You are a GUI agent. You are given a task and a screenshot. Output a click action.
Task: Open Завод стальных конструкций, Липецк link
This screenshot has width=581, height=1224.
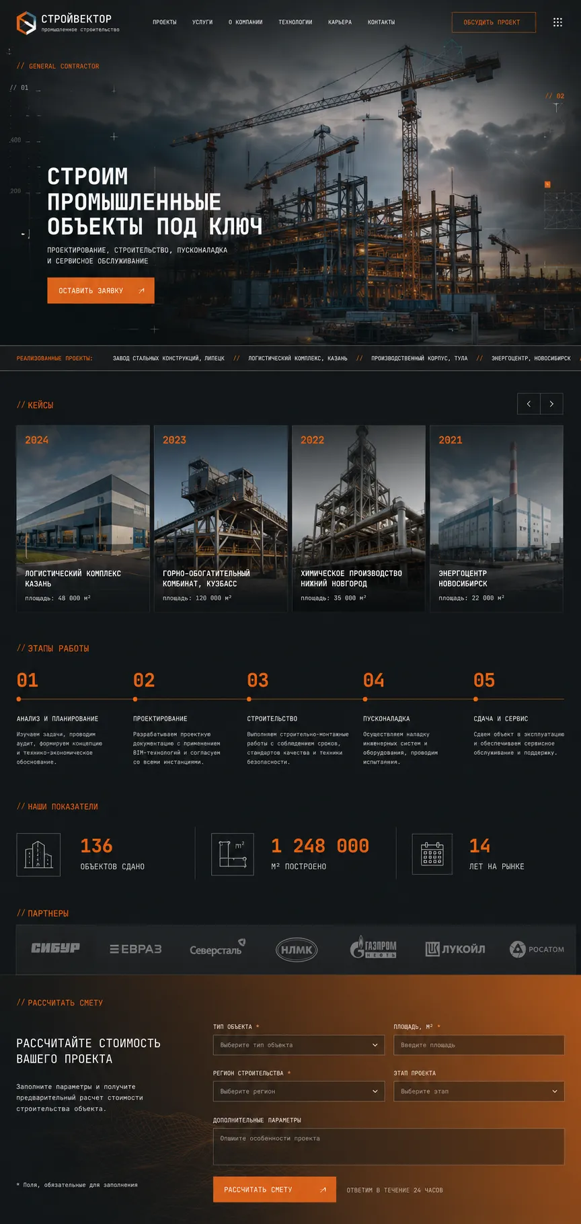click(x=169, y=358)
